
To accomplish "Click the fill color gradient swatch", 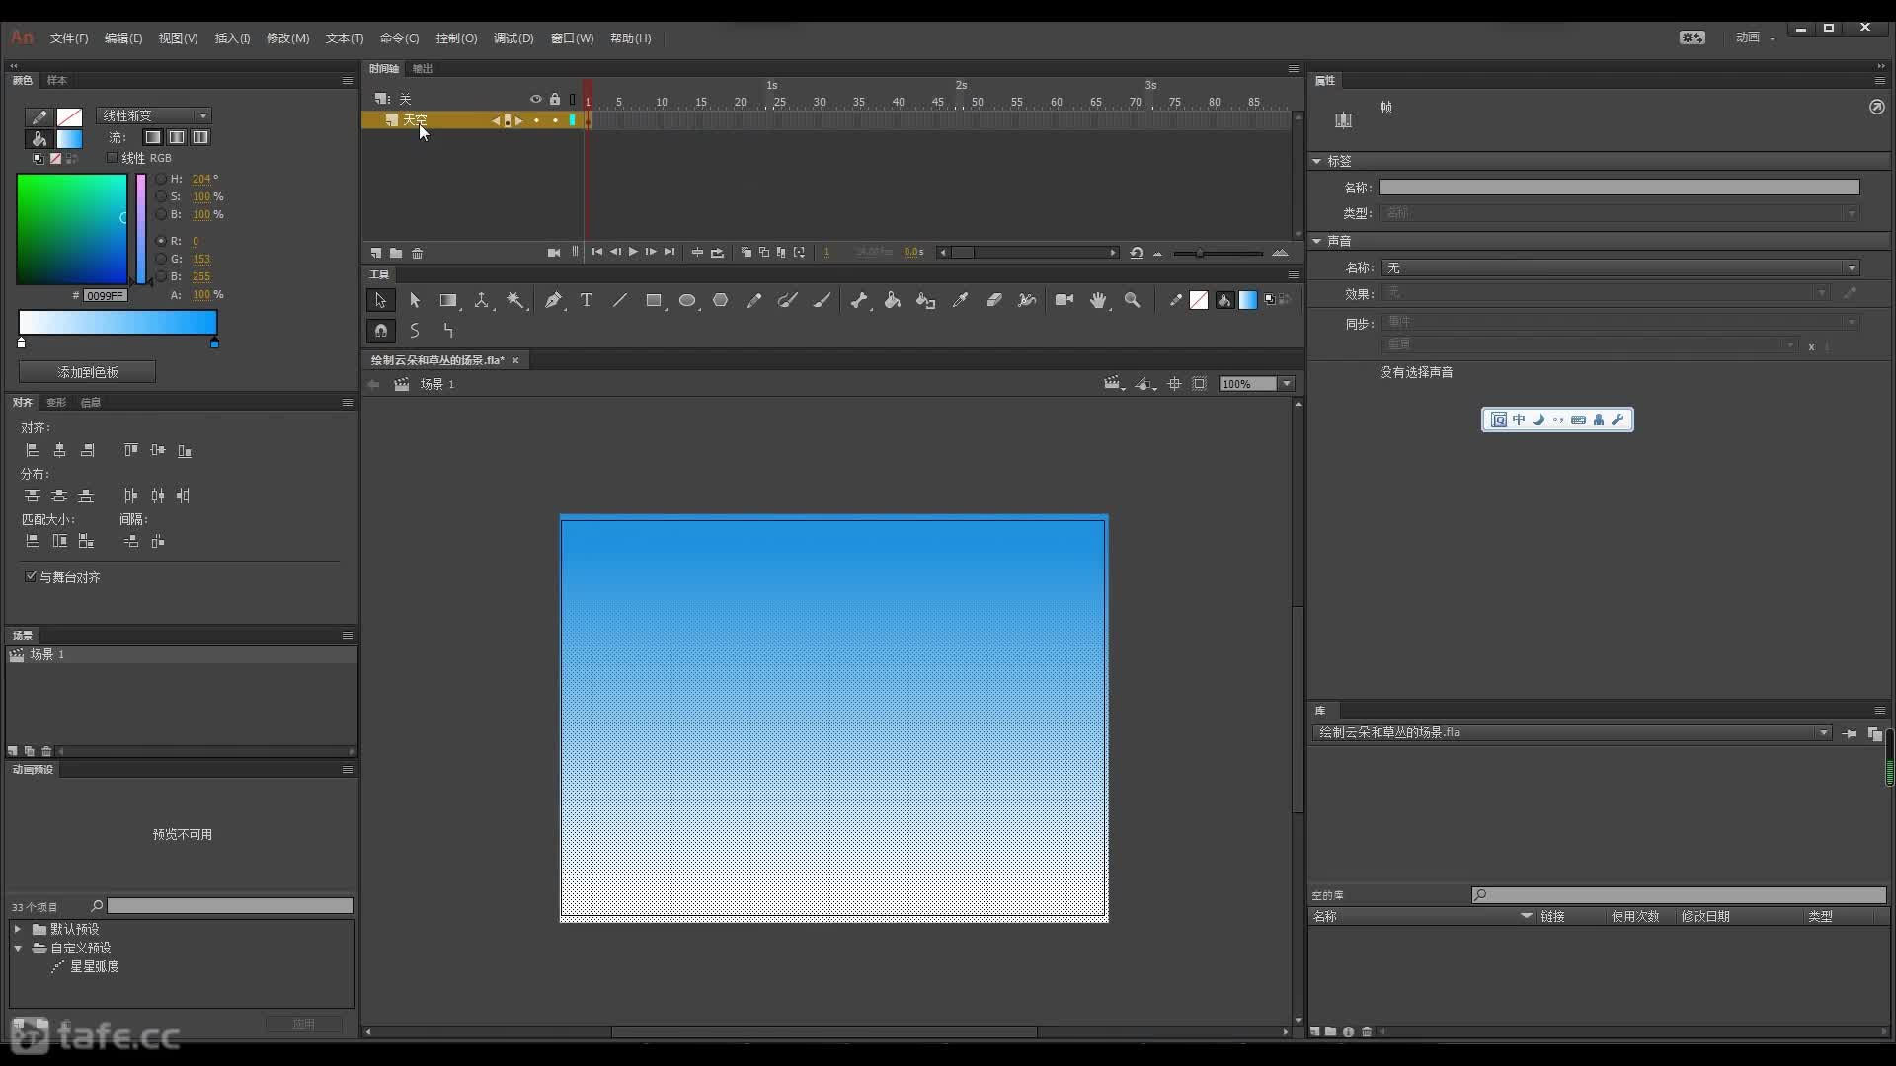I will pyautogui.click(x=69, y=138).
